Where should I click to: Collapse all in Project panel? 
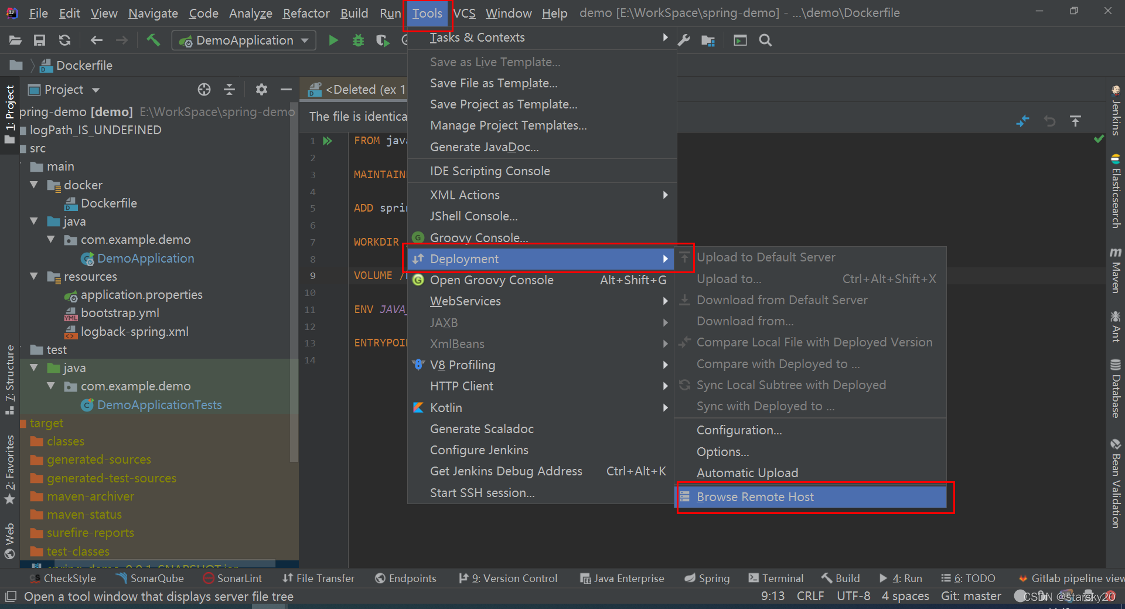tap(230, 90)
